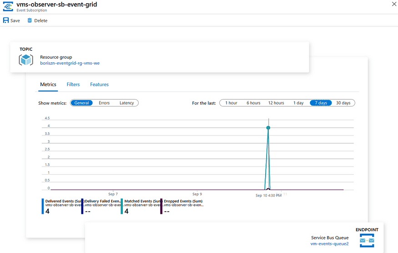
Task: Switch to the Filters tab
Action: point(73,84)
